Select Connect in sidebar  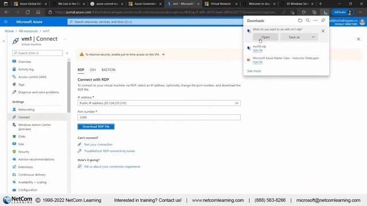(24, 117)
